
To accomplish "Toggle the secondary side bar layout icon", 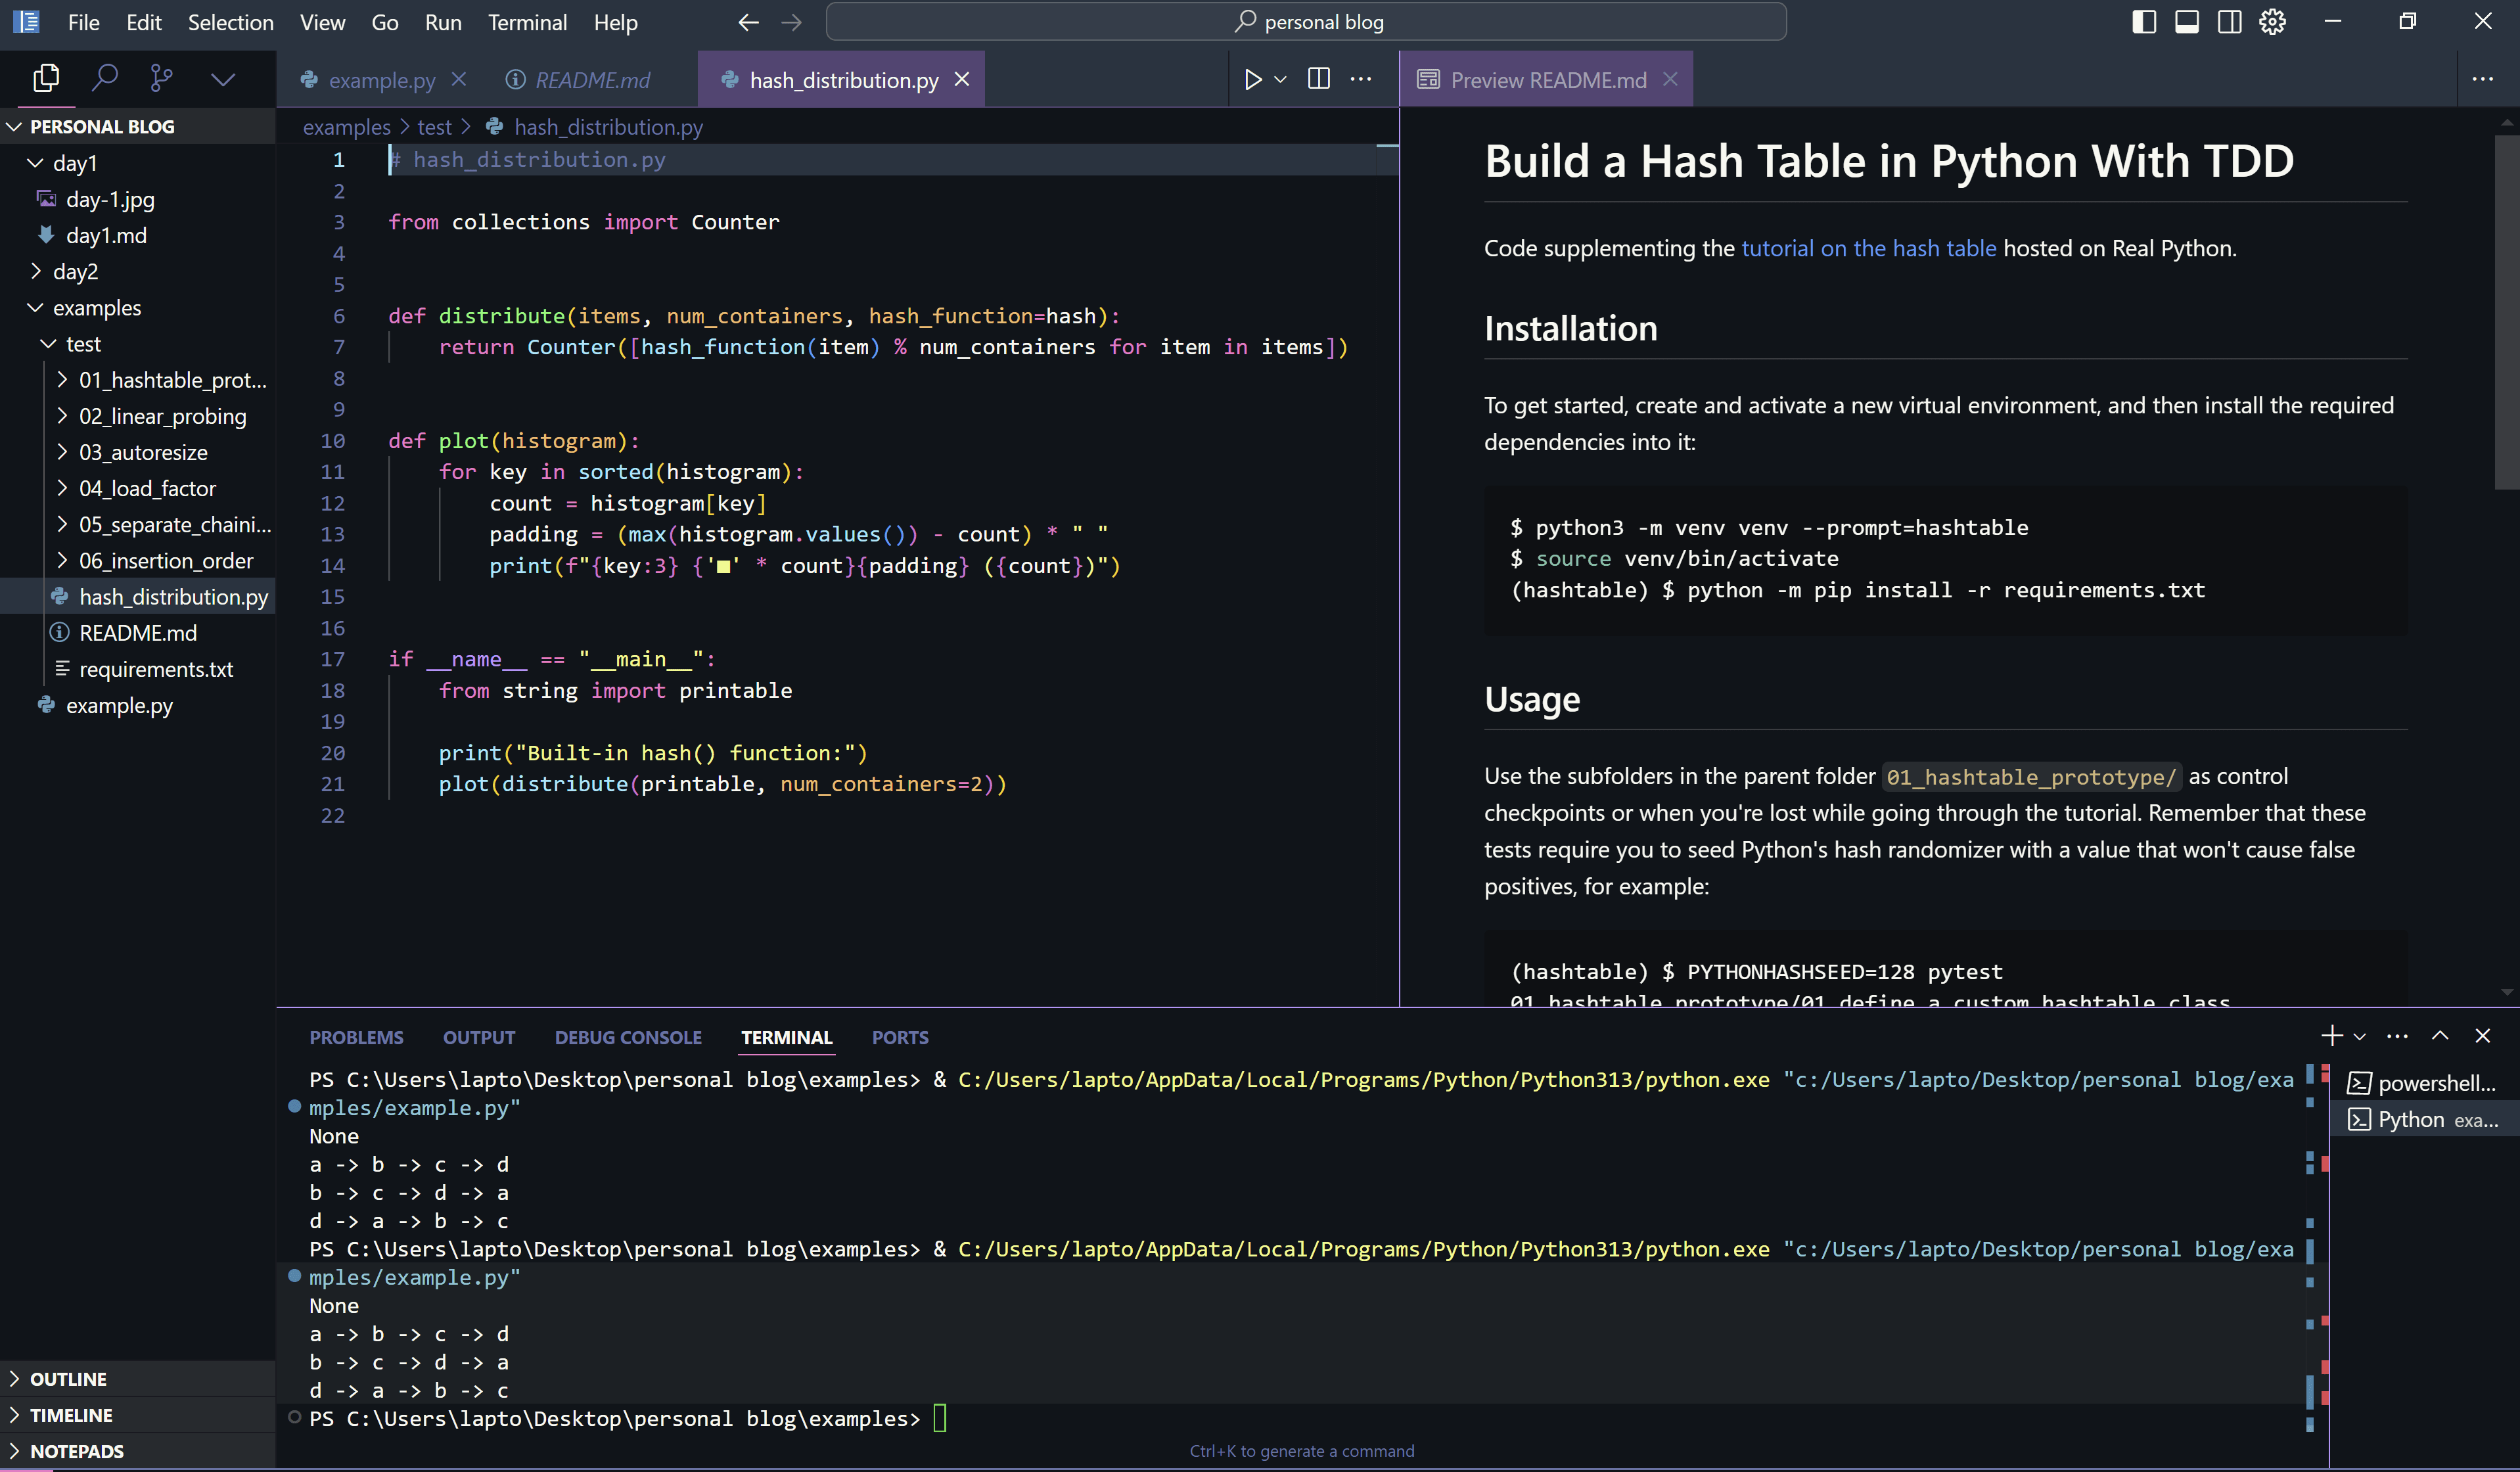I will [2229, 22].
